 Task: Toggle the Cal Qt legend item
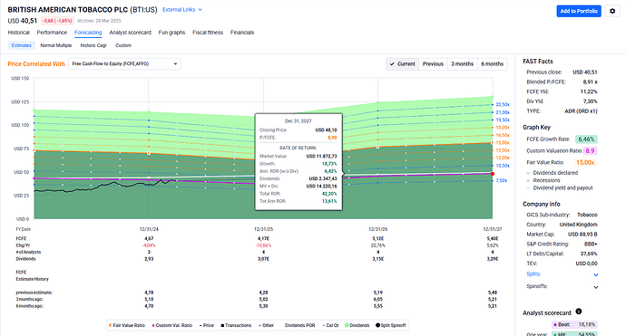330,325
